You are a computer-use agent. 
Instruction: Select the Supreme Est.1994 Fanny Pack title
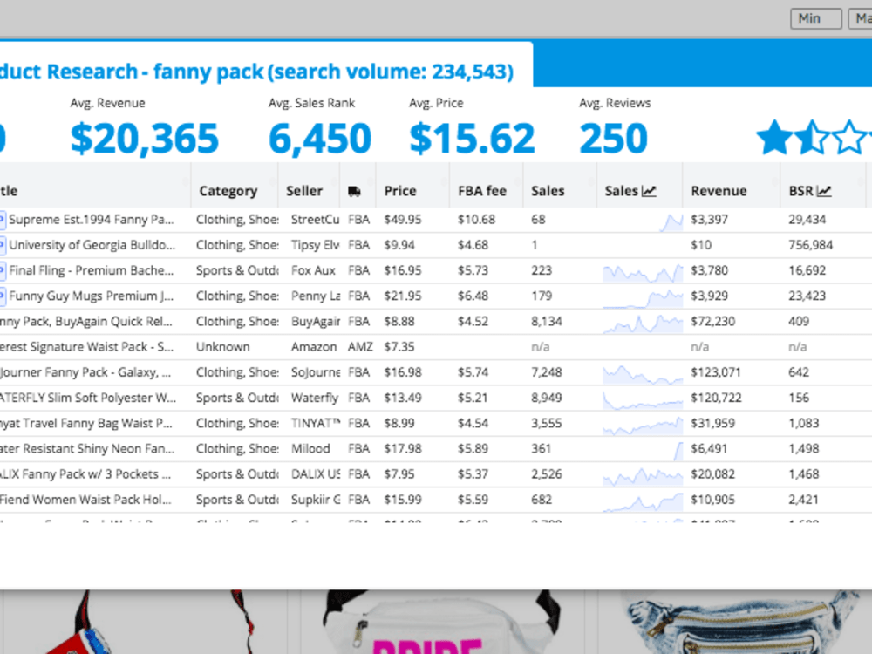click(92, 220)
